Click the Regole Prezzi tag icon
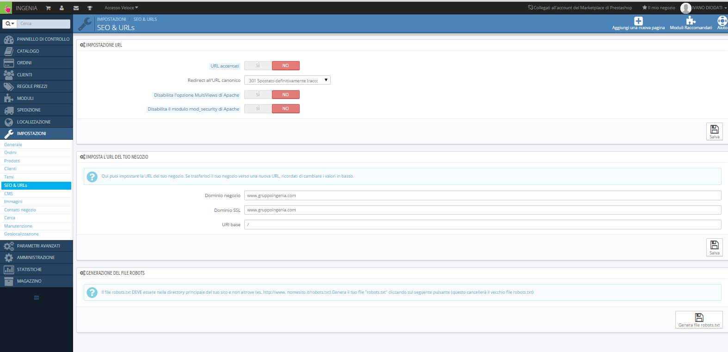Viewport: 728px width, 352px height. (x=9, y=86)
